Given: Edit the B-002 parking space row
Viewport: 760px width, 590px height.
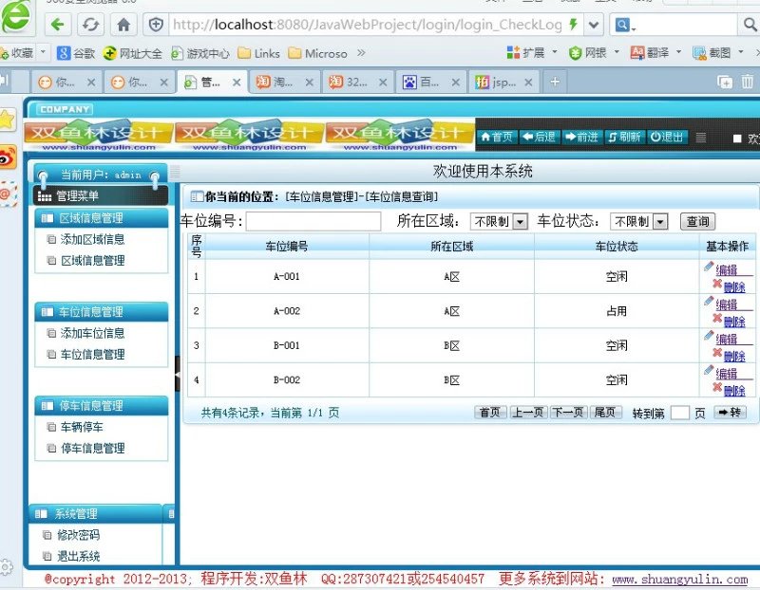Looking at the screenshot, I should [x=726, y=373].
